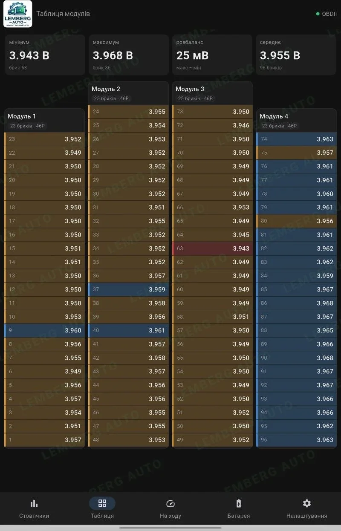Select brick 49 row showing 3.952
341x531 pixels.
(x=212, y=440)
